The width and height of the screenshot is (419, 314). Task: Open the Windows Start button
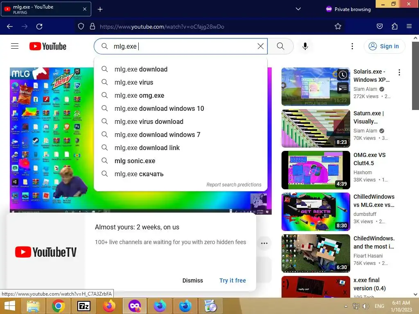coord(10,306)
